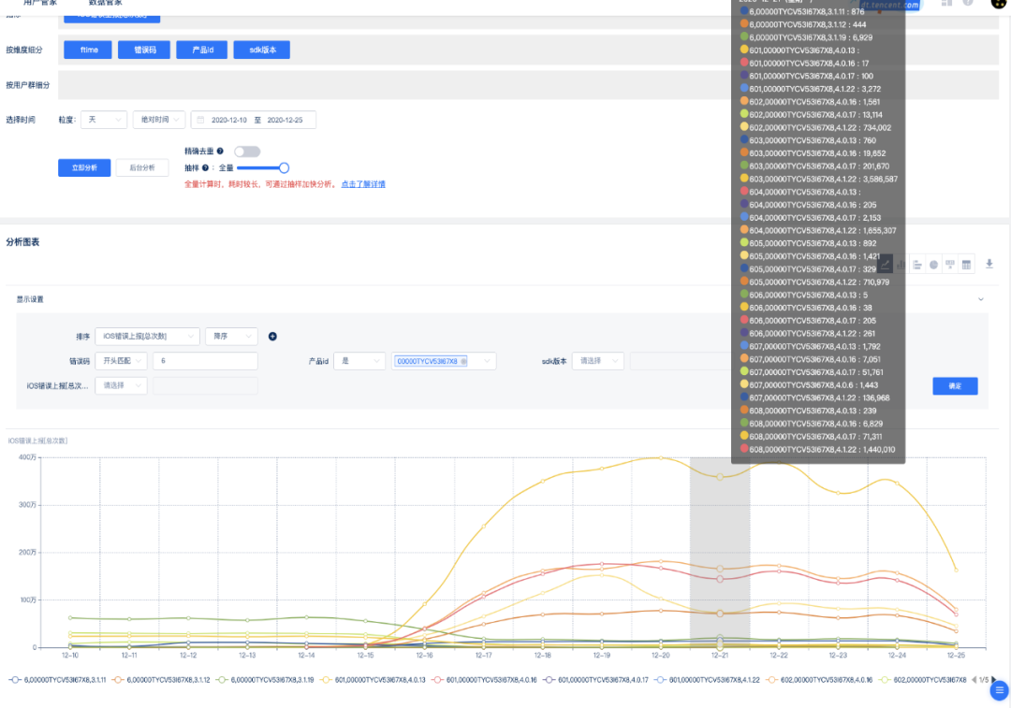Click the 立即分析 button
Image resolution: width=1011 pixels, height=708 pixels.
click(84, 167)
